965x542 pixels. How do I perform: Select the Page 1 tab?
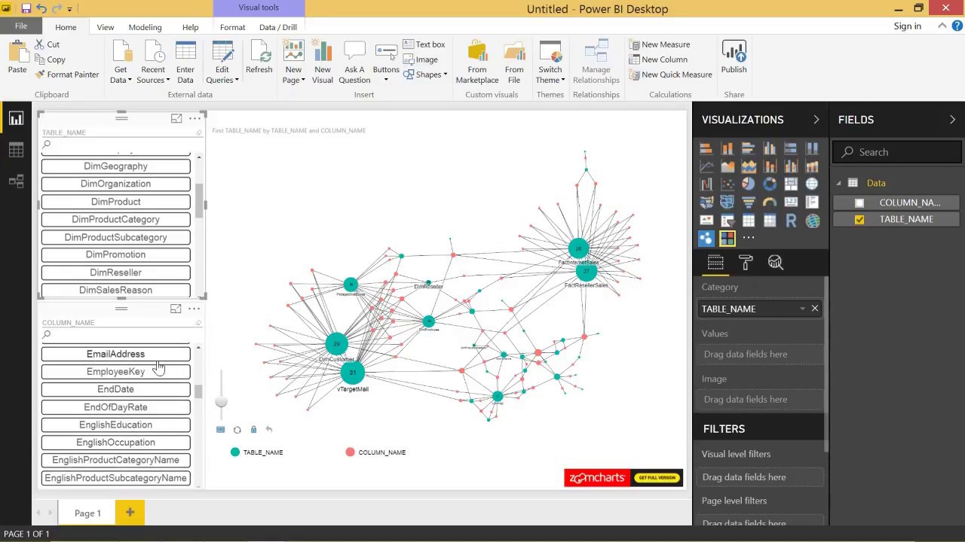[x=87, y=513]
